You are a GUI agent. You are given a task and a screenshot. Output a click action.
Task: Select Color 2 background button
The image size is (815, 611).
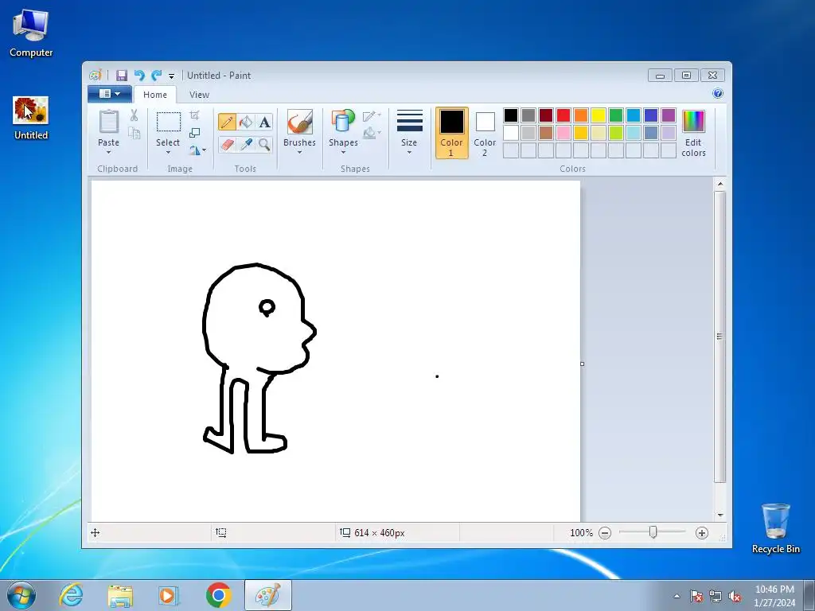click(485, 133)
